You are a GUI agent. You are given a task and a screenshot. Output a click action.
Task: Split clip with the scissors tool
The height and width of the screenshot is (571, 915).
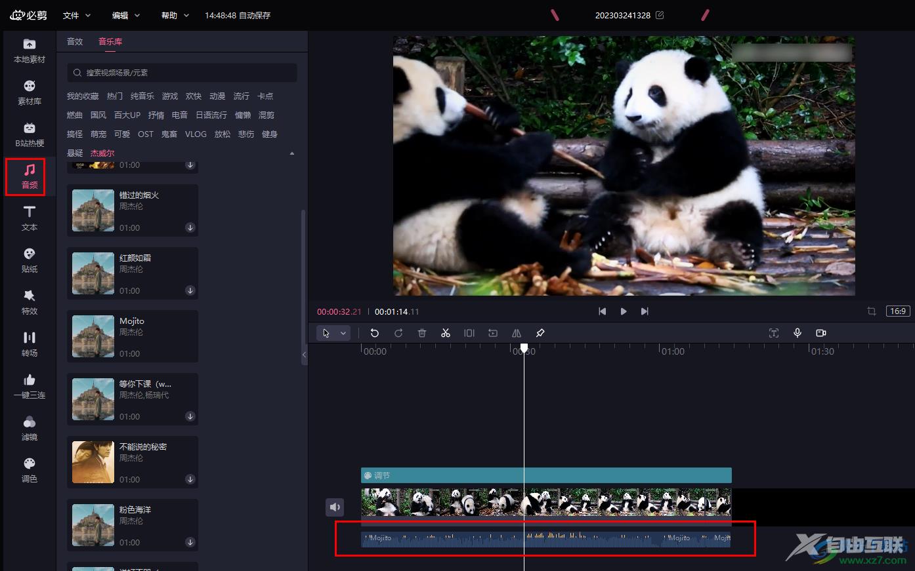pos(446,333)
